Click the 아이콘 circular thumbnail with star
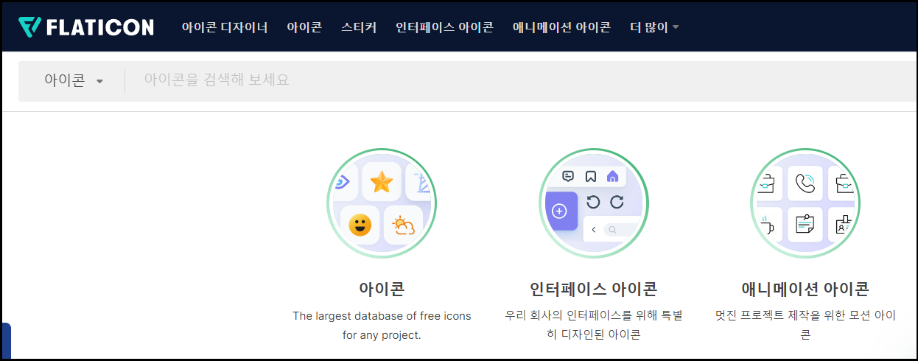 382,204
